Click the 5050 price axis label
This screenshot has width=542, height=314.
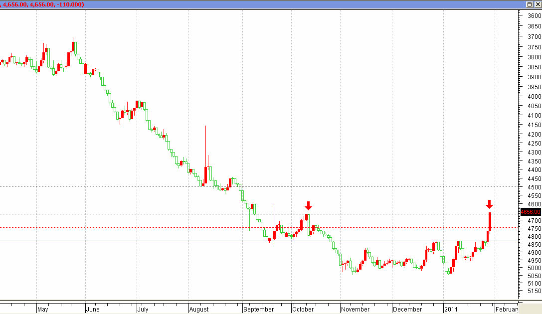535,276
